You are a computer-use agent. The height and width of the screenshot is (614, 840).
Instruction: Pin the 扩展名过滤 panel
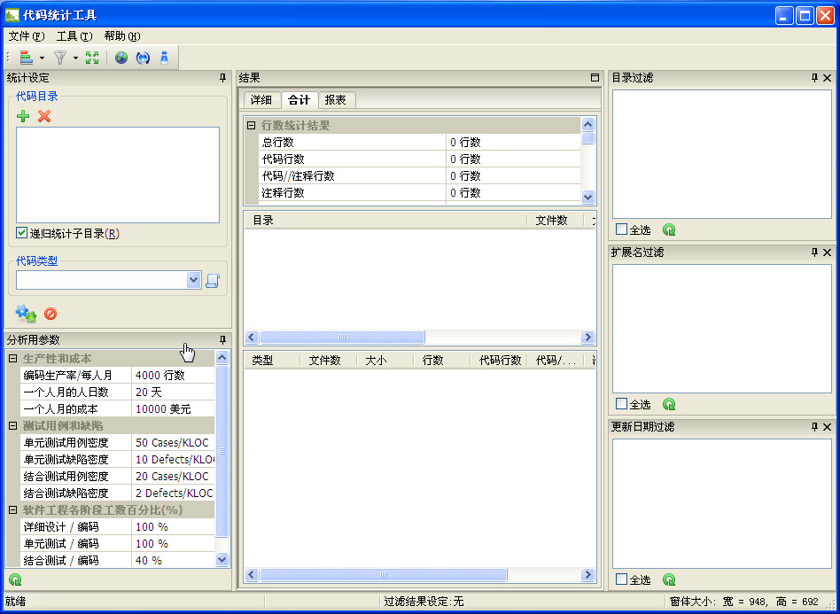coord(815,252)
